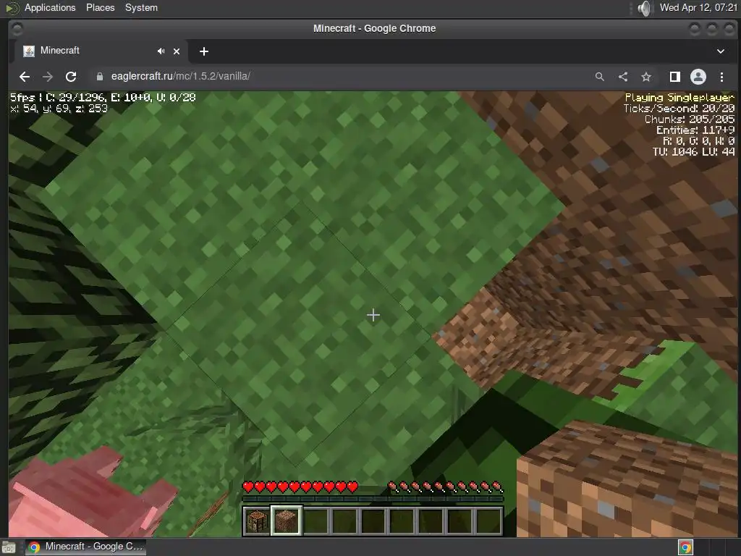
Task: Open the Chrome profile avatar
Action: (x=698, y=77)
